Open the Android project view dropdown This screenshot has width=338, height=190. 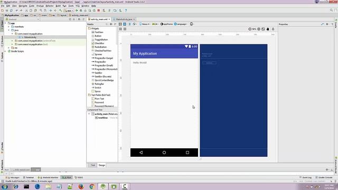point(22,19)
